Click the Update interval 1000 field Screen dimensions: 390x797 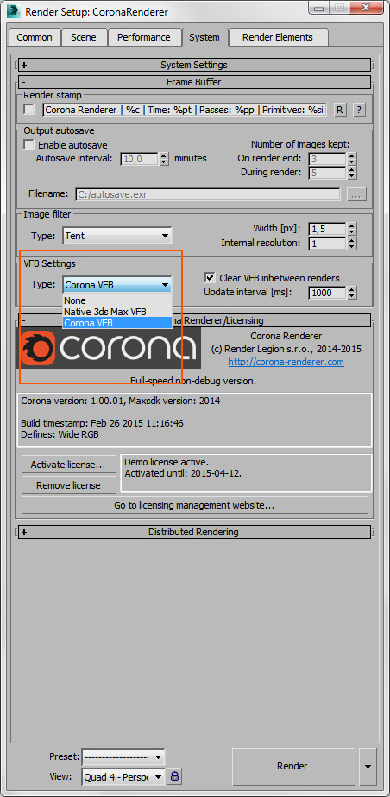click(x=328, y=292)
